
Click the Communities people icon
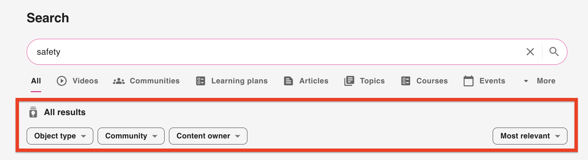coord(119,81)
